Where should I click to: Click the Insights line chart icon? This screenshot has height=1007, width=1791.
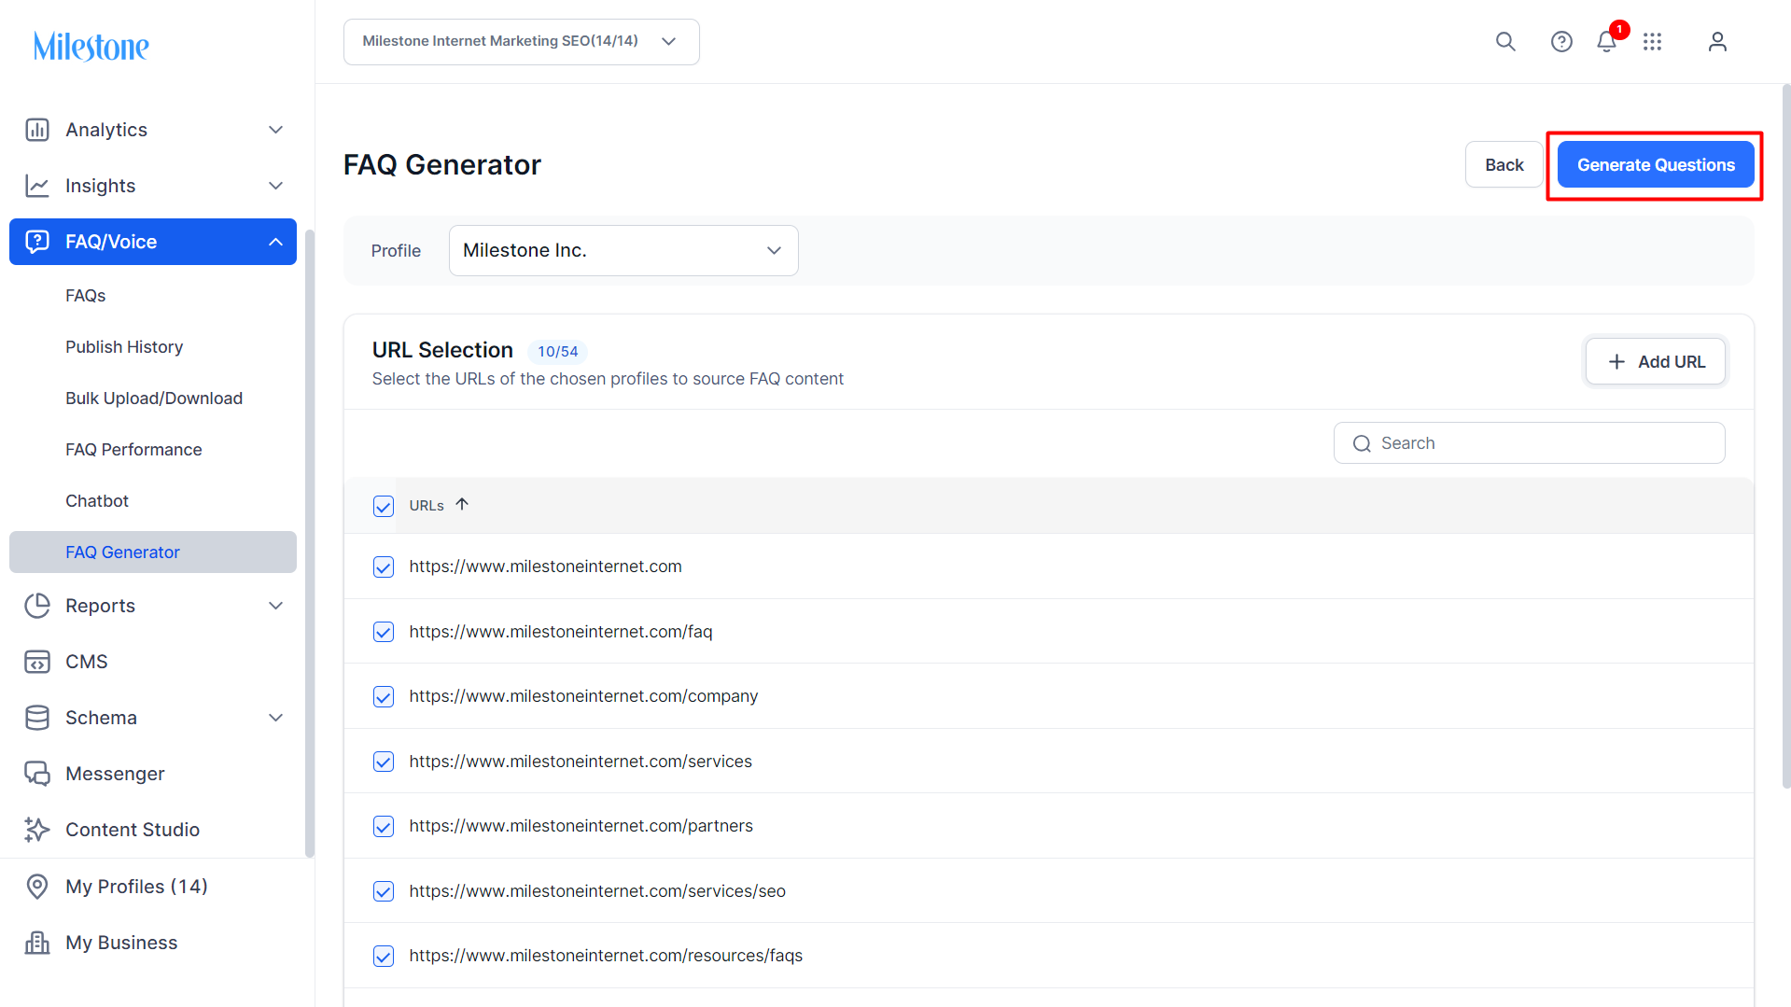point(37,186)
